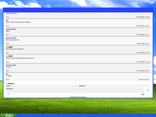
Task: Click murt's name on the Evelyn post
Action: pyautogui.click(x=10, y=56)
